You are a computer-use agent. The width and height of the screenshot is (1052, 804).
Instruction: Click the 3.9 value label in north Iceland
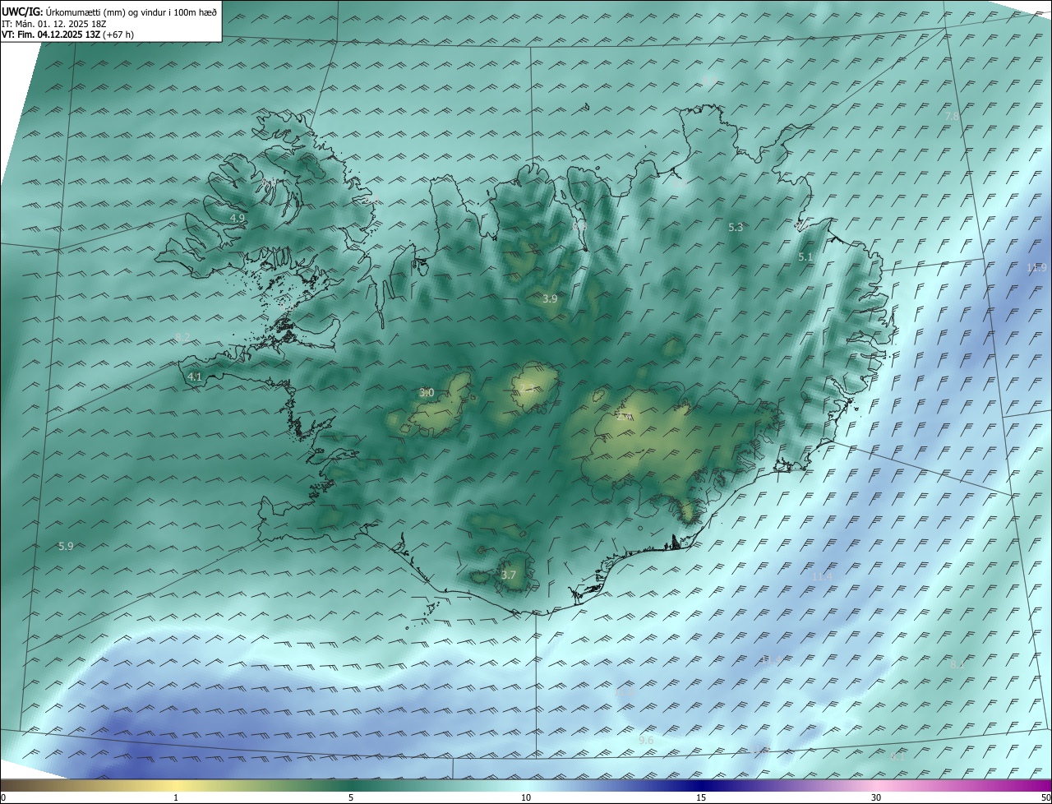(550, 299)
